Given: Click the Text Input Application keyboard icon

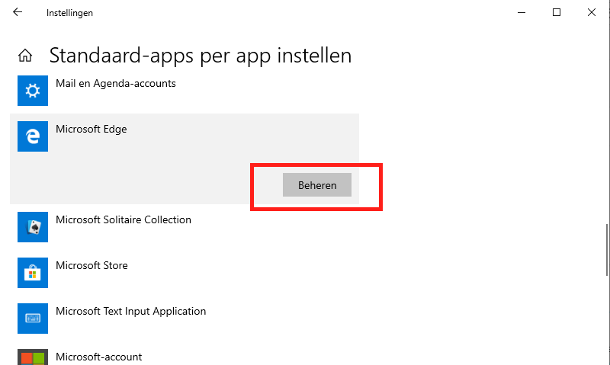Looking at the screenshot, I should click(x=32, y=319).
